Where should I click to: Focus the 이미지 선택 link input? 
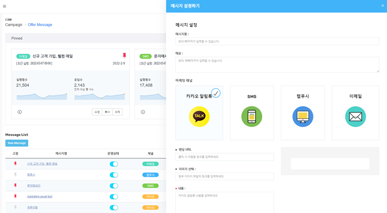(x=224, y=177)
